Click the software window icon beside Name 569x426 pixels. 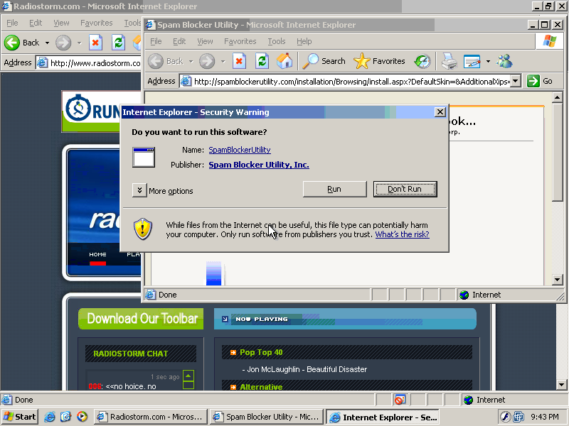coord(144,157)
